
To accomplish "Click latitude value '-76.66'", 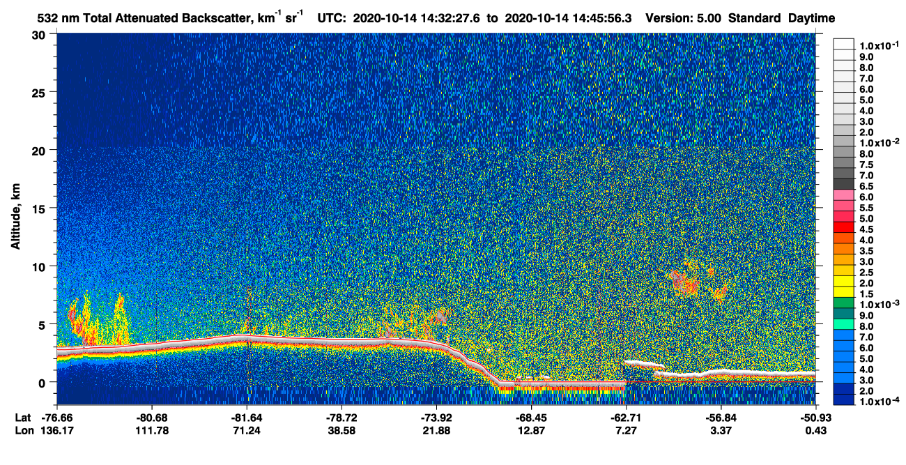I will pyautogui.click(x=57, y=417).
